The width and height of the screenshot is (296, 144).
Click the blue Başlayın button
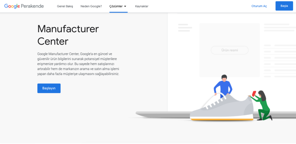(49, 88)
